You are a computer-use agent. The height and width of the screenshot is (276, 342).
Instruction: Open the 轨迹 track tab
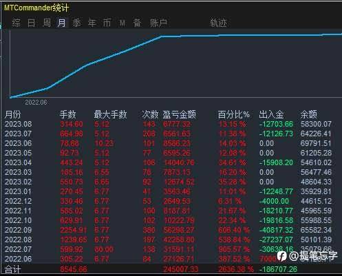coord(218,23)
